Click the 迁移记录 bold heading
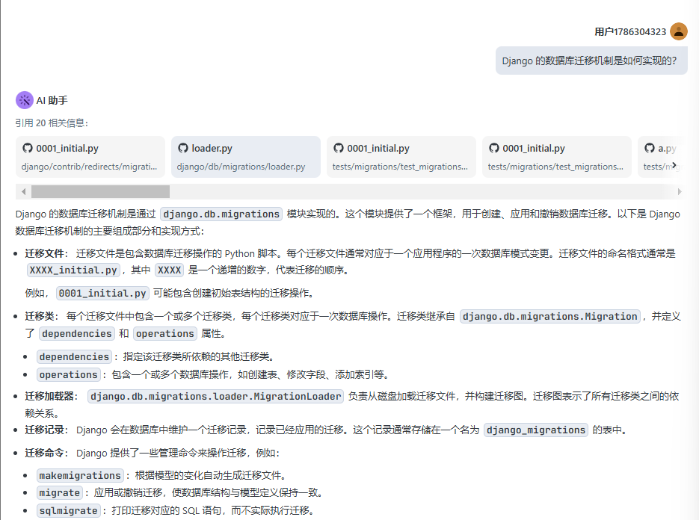 tap(45, 430)
